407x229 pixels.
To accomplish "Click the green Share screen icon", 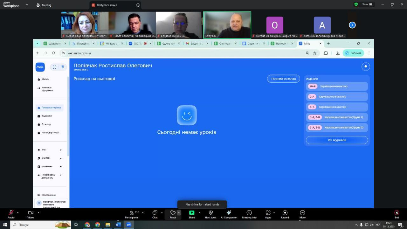I will (x=192, y=213).
